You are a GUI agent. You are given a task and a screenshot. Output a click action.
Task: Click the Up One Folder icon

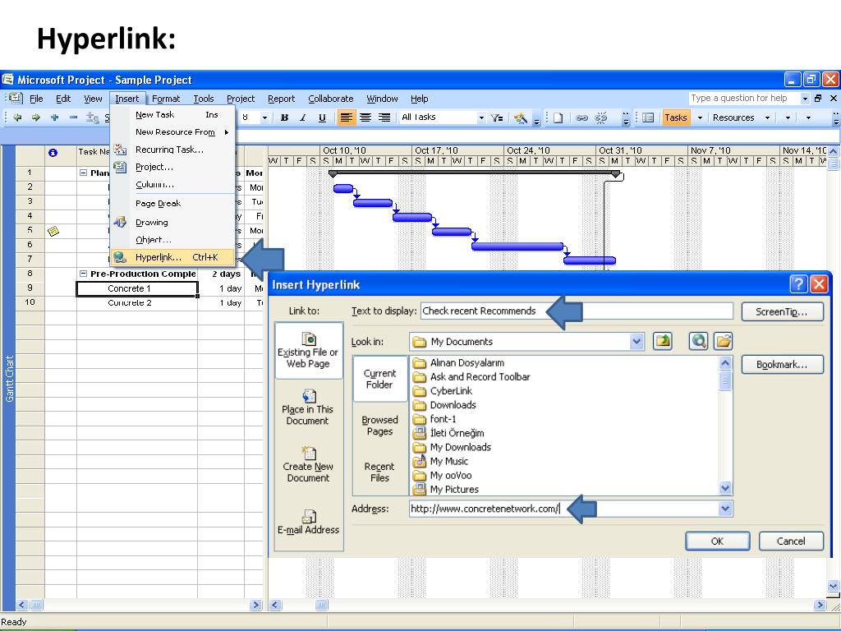[663, 341]
